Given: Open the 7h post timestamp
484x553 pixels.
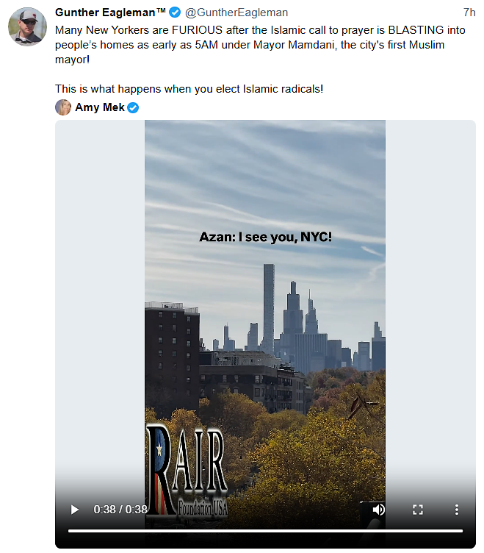Looking at the screenshot, I should point(469,13).
